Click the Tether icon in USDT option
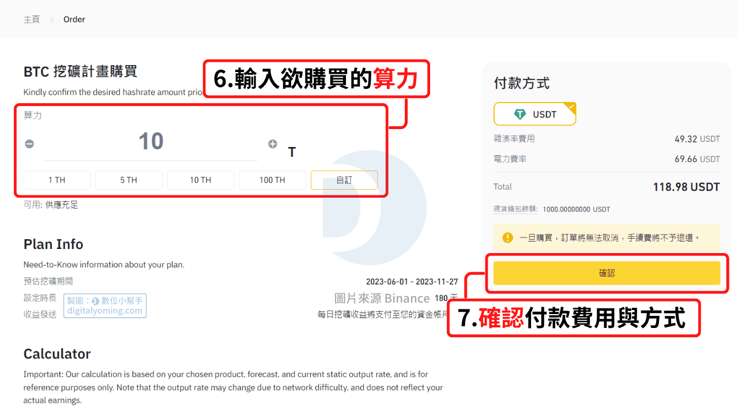 (x=521, y=114)
